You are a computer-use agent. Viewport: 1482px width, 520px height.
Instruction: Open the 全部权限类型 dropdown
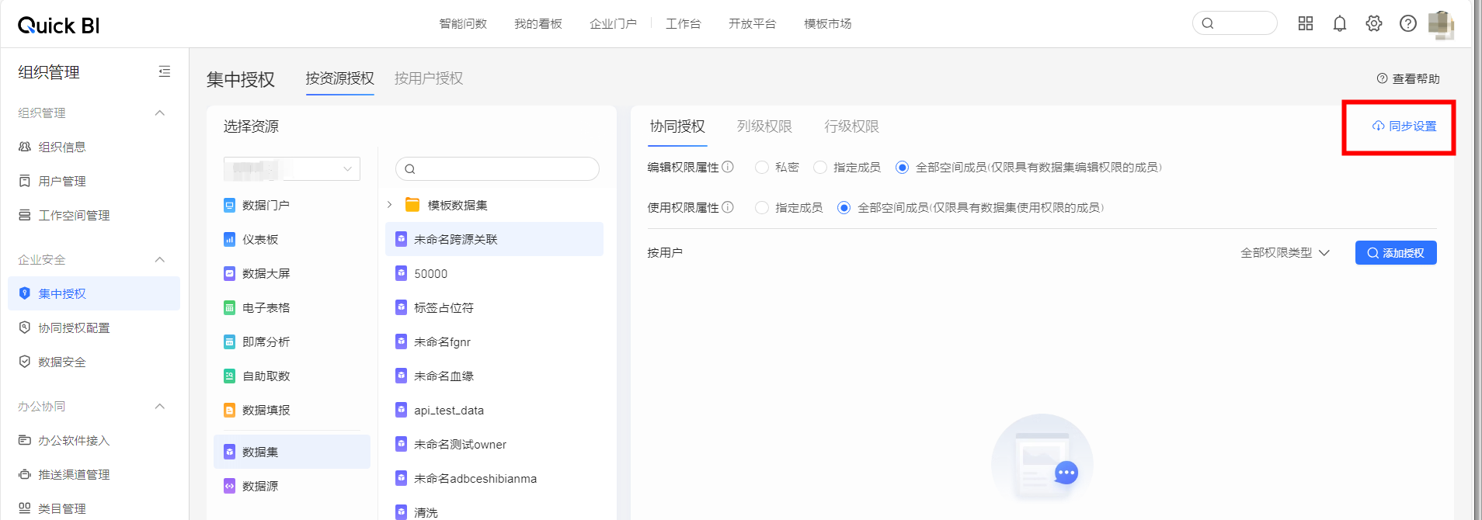click(1285, 253)
